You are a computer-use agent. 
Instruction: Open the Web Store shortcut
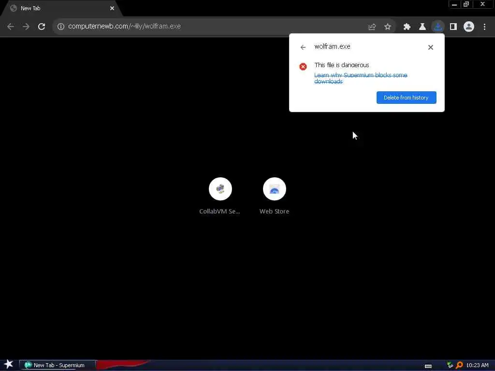tap(274, 196)
